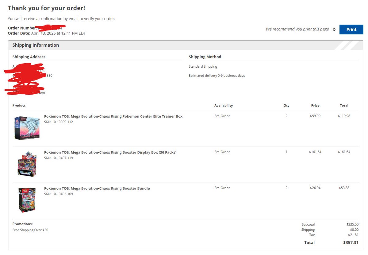The width and height of the screenshot is (368, 255).
Task: Open the Elite Trainer Box product thumbnail
Action: [27, 128]
